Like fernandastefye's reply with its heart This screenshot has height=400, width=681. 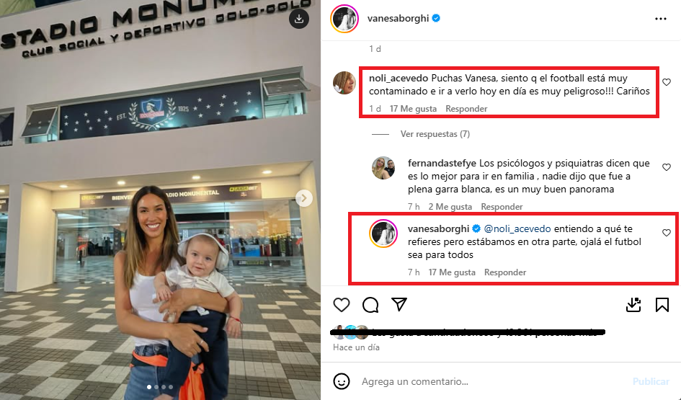pyautogui.click(x=667, y=167)
